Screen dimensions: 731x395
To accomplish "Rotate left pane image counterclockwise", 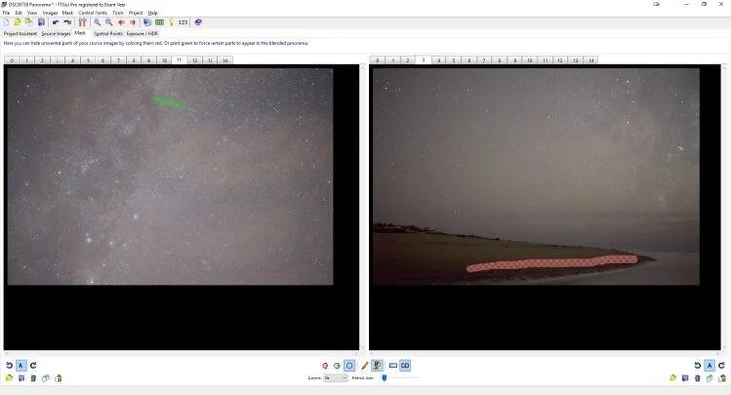I will click(9, 365).
